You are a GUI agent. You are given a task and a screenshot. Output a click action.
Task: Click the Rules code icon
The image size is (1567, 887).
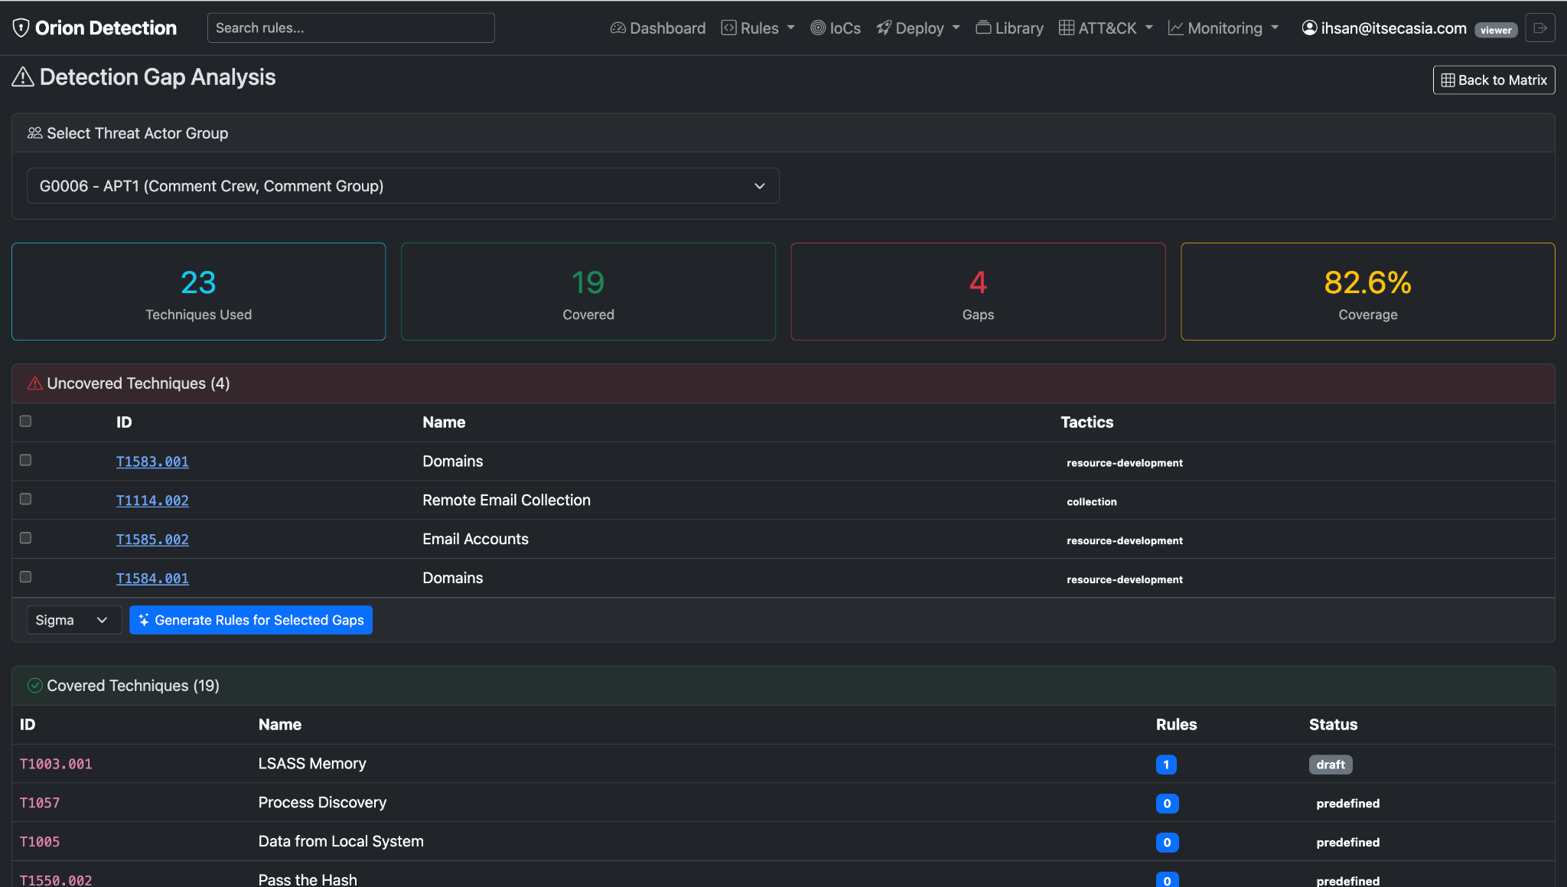pos(729,28)
